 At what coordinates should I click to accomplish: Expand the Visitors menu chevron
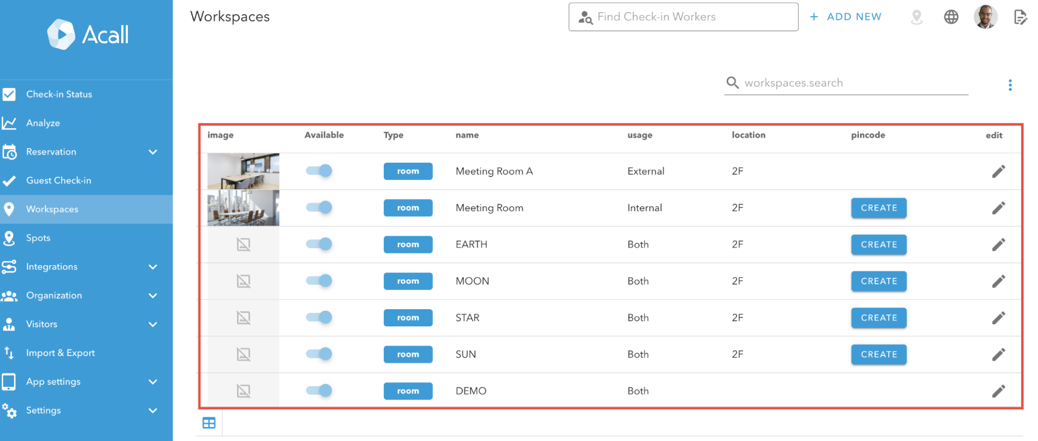[x=153, y=324]
